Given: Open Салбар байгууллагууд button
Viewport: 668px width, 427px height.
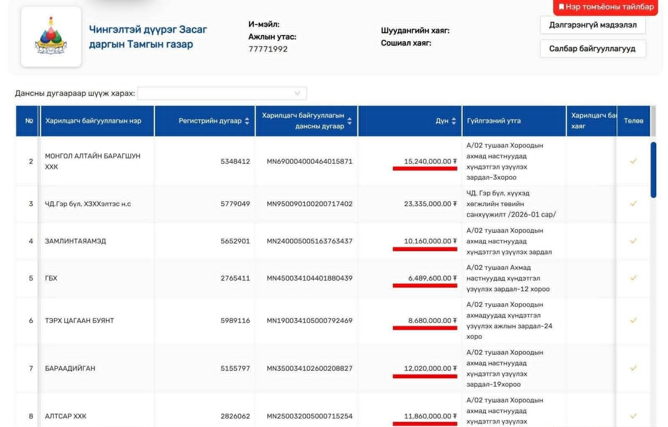Looking at the screenshot, I should [x=593, y=49].
